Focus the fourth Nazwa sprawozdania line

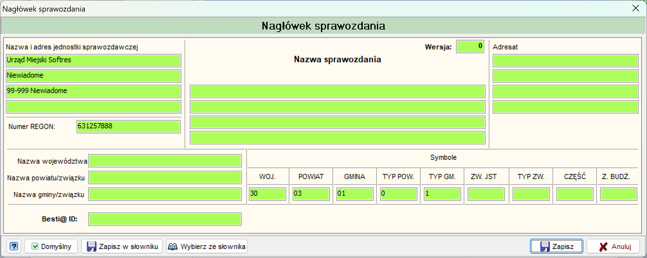pos(337,138)
